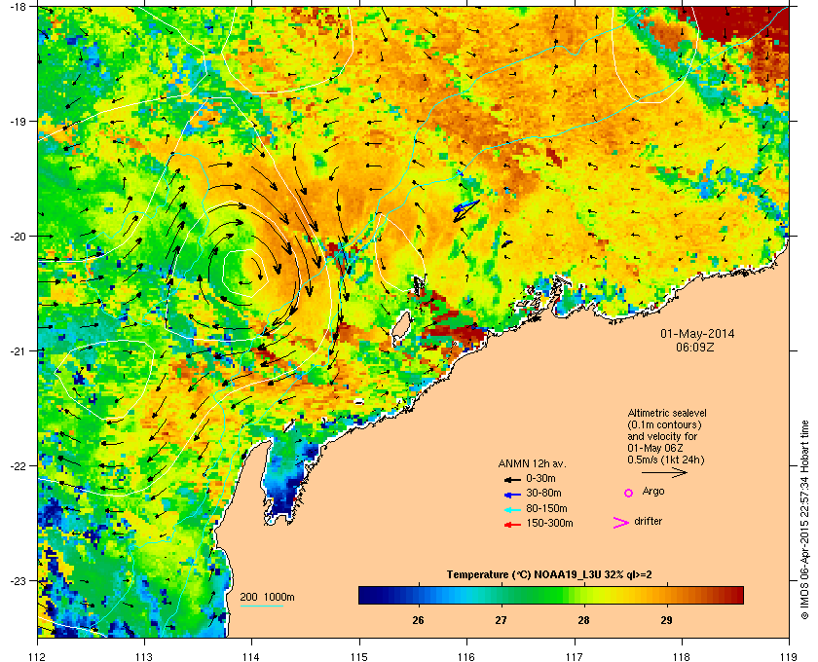Click the '01-May 06Z' caption line
The width and height of the screenshot is (818, 662).
click(x=655, y=448)
